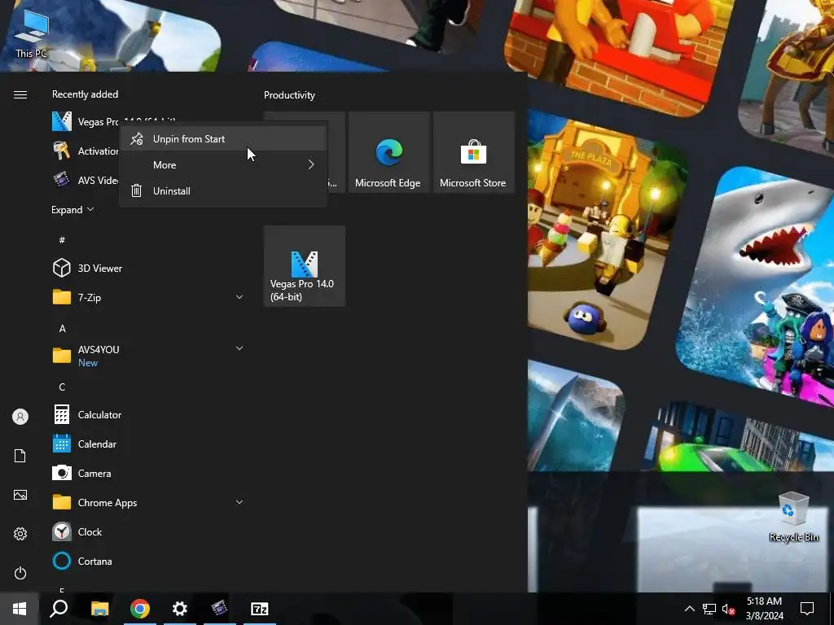Select the This PC desktop icon
Viewport: 834px width, 625px height.
[x=31, y=34]
